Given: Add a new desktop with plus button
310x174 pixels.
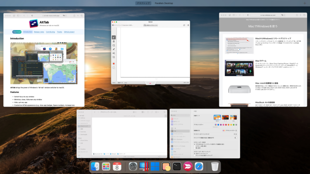Looking at the screenshot, I should tap(305, 3).
